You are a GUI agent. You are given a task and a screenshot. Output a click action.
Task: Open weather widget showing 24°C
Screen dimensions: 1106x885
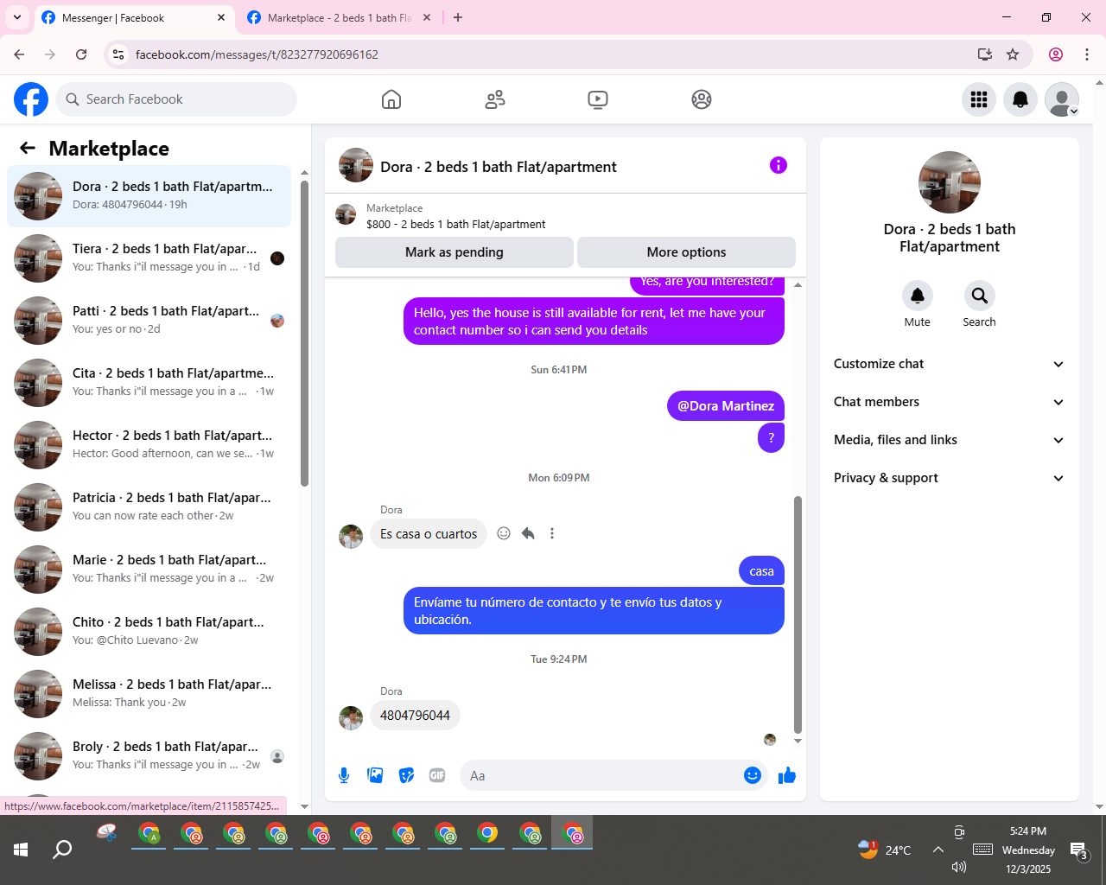[885, 850]
